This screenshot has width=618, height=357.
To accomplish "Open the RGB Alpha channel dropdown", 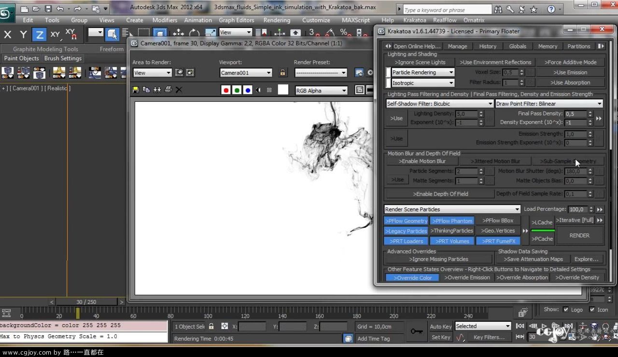I will pos(321,90).
